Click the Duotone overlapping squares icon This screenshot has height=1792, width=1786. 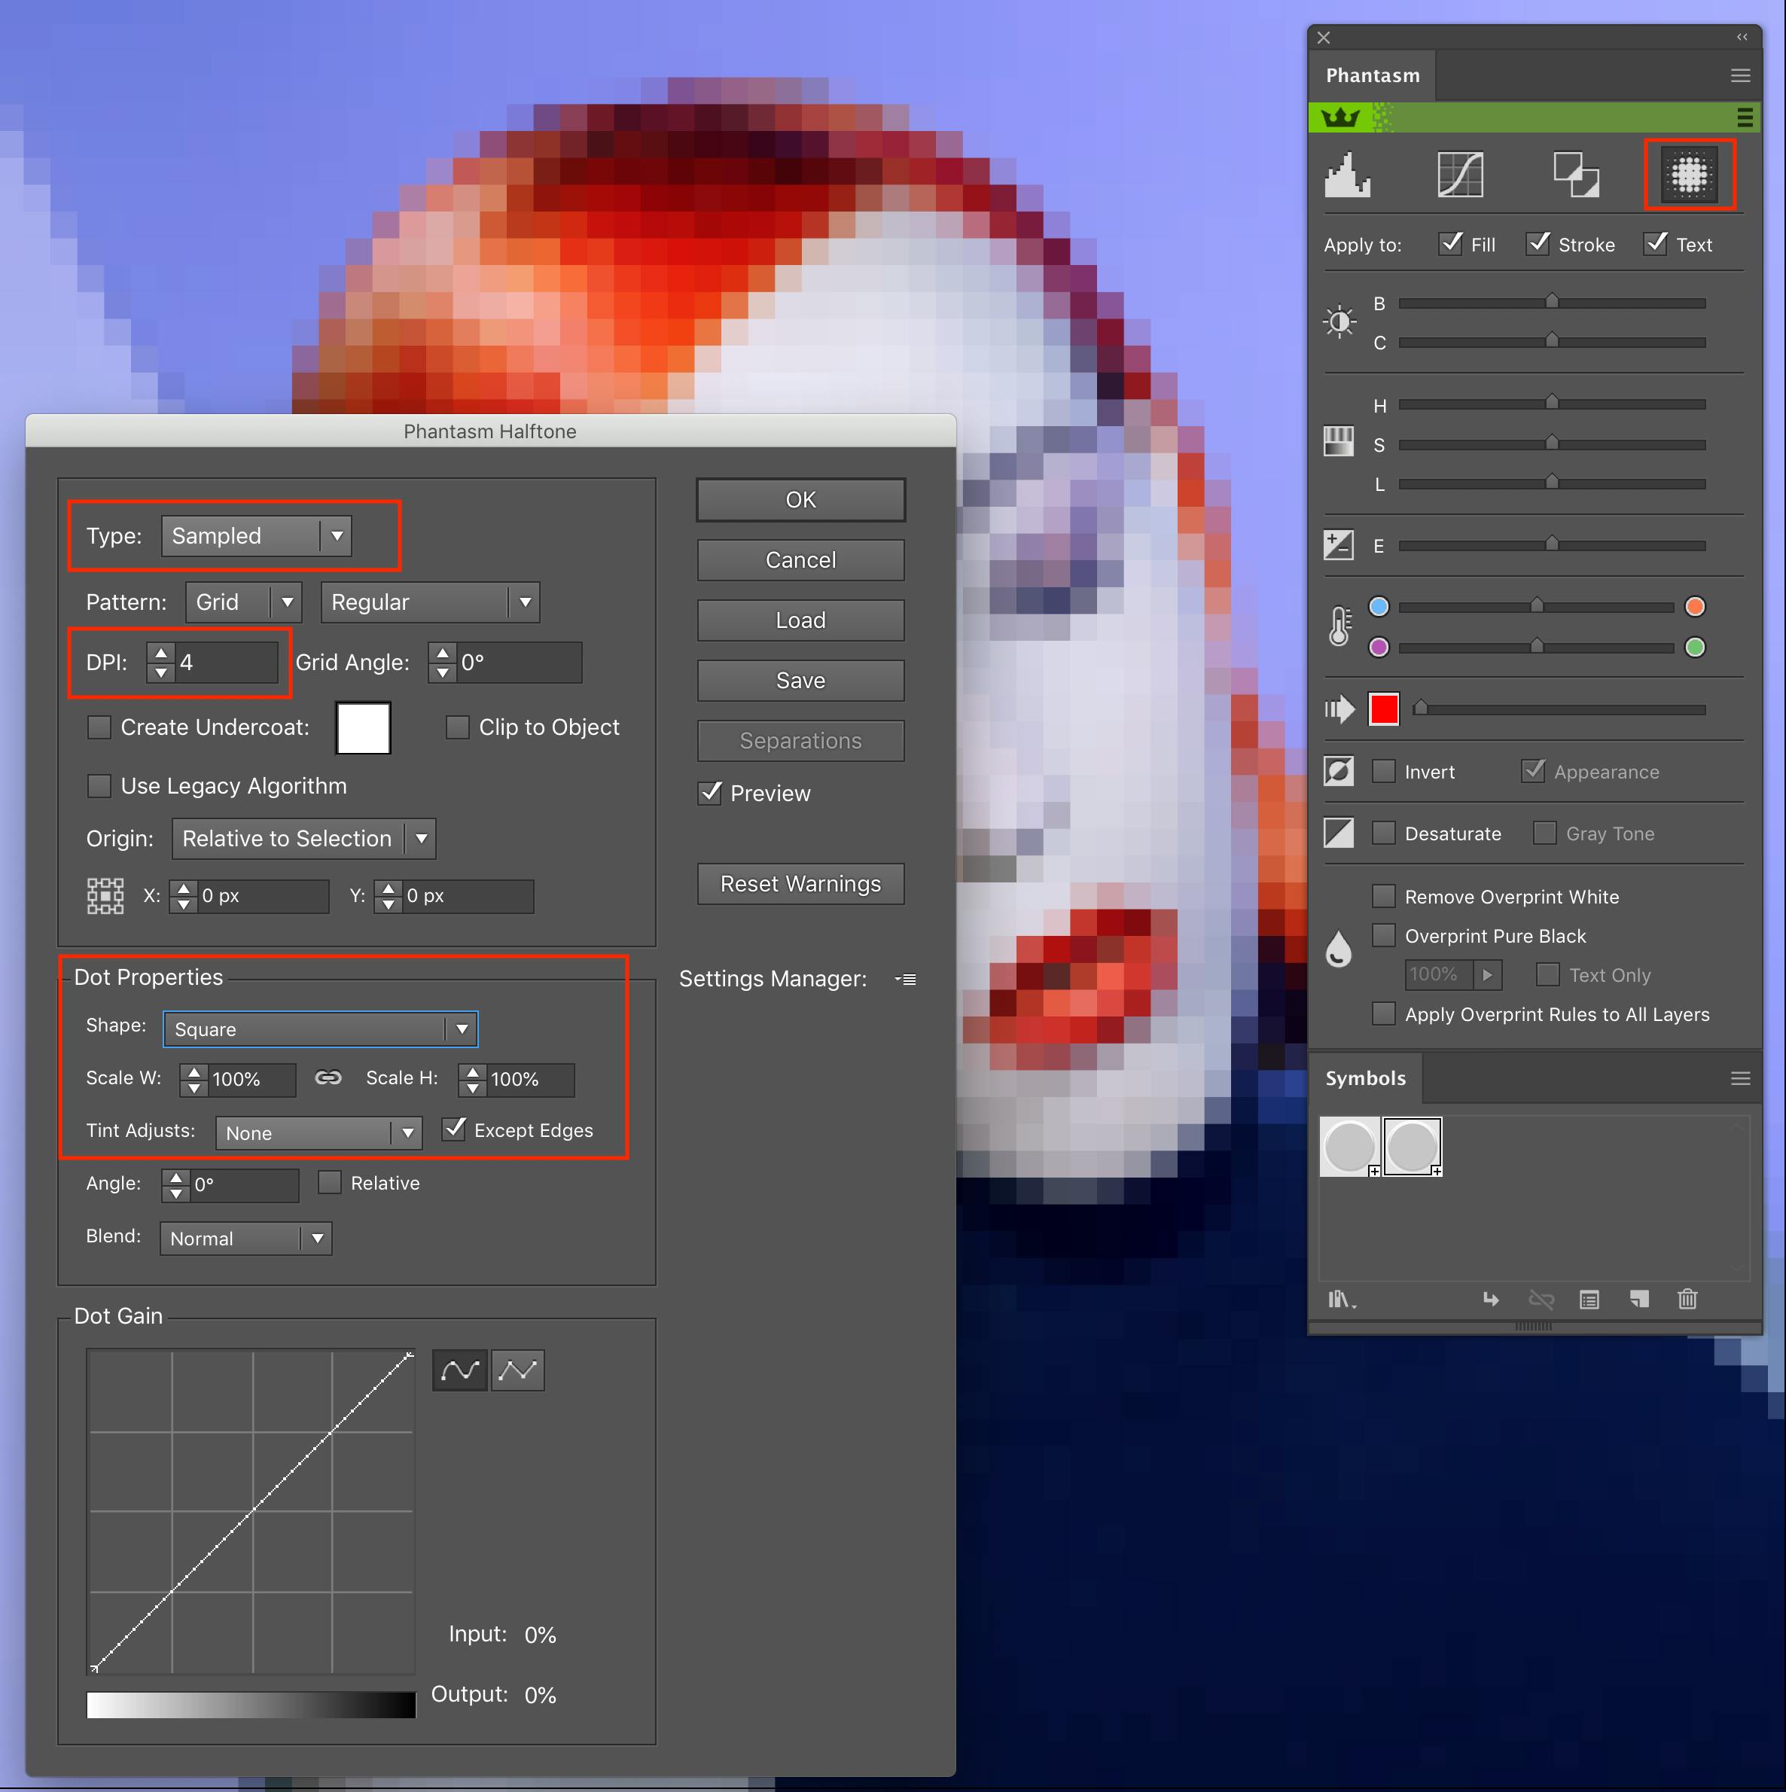coord(1577,173)
